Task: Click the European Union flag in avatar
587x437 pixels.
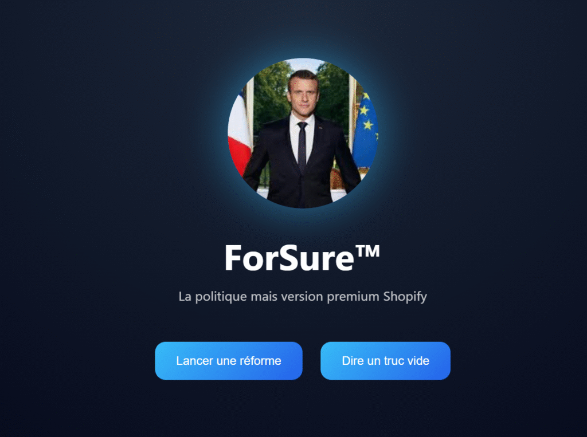Action: click(365, 129)
